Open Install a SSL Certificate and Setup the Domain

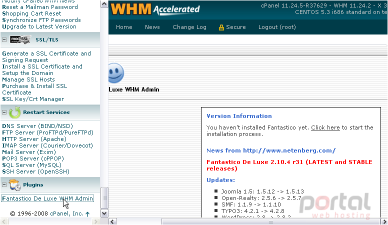(x=42, y=70)
